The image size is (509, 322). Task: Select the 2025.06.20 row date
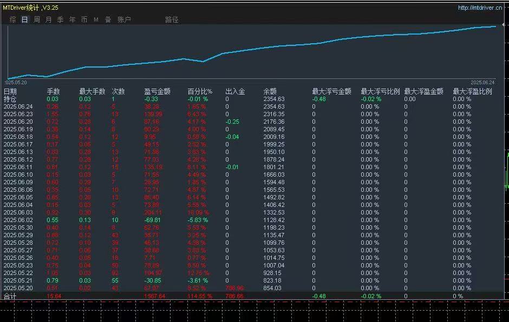[18, 122]
